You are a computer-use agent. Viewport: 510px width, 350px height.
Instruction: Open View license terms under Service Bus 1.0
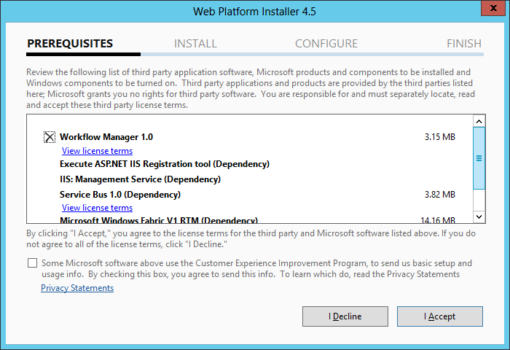[x=97, y=208]
